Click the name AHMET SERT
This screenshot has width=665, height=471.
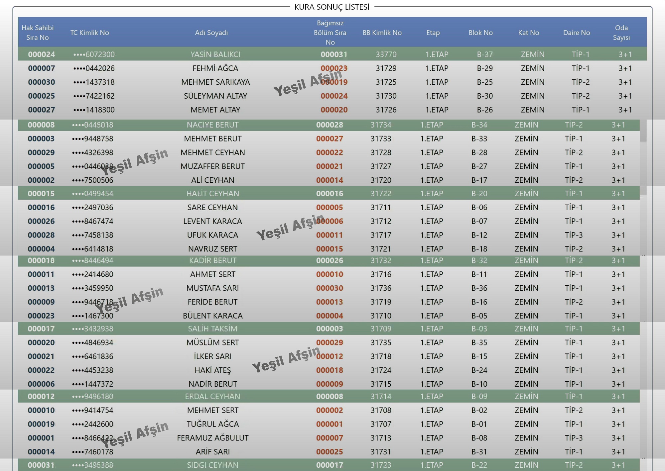213,274
